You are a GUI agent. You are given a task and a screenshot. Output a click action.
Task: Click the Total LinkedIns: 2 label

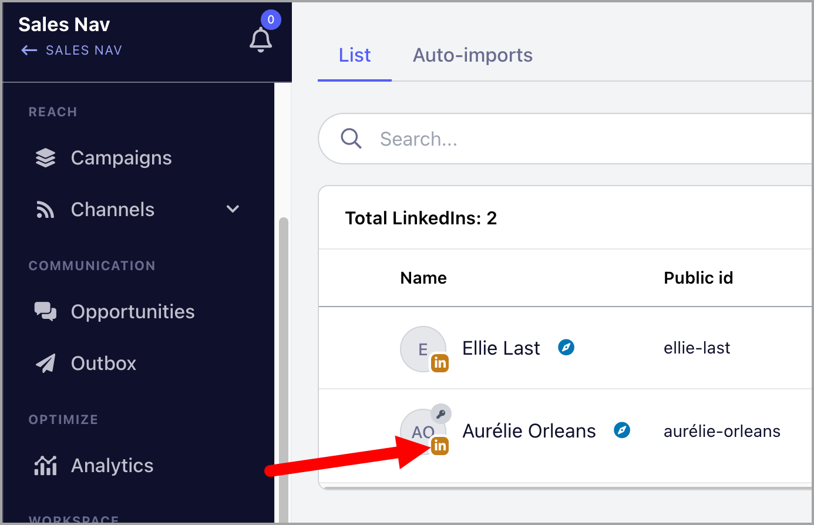coord(421,218)
